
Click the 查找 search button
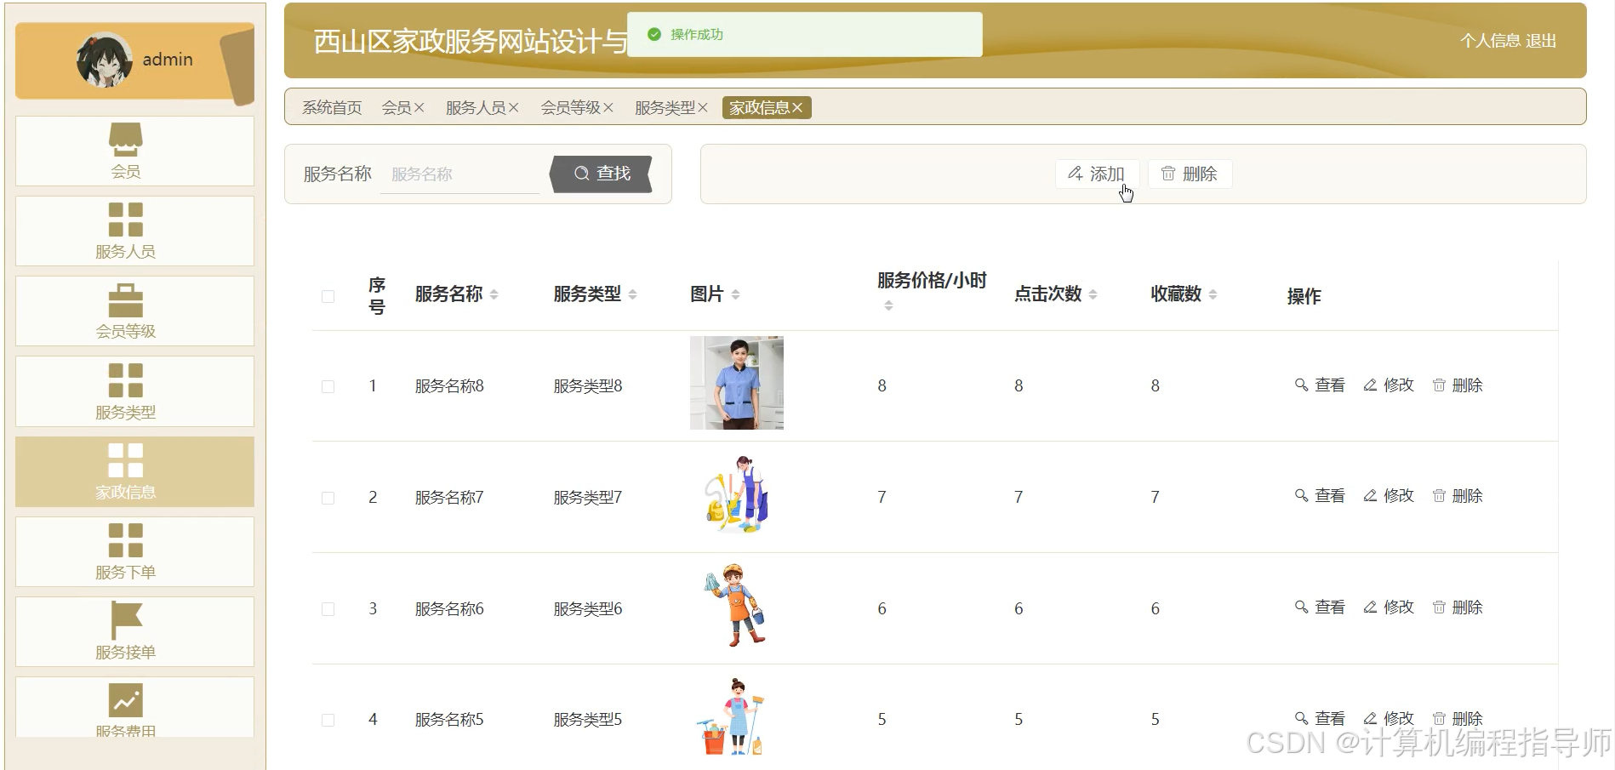click(x=602, y=174)
